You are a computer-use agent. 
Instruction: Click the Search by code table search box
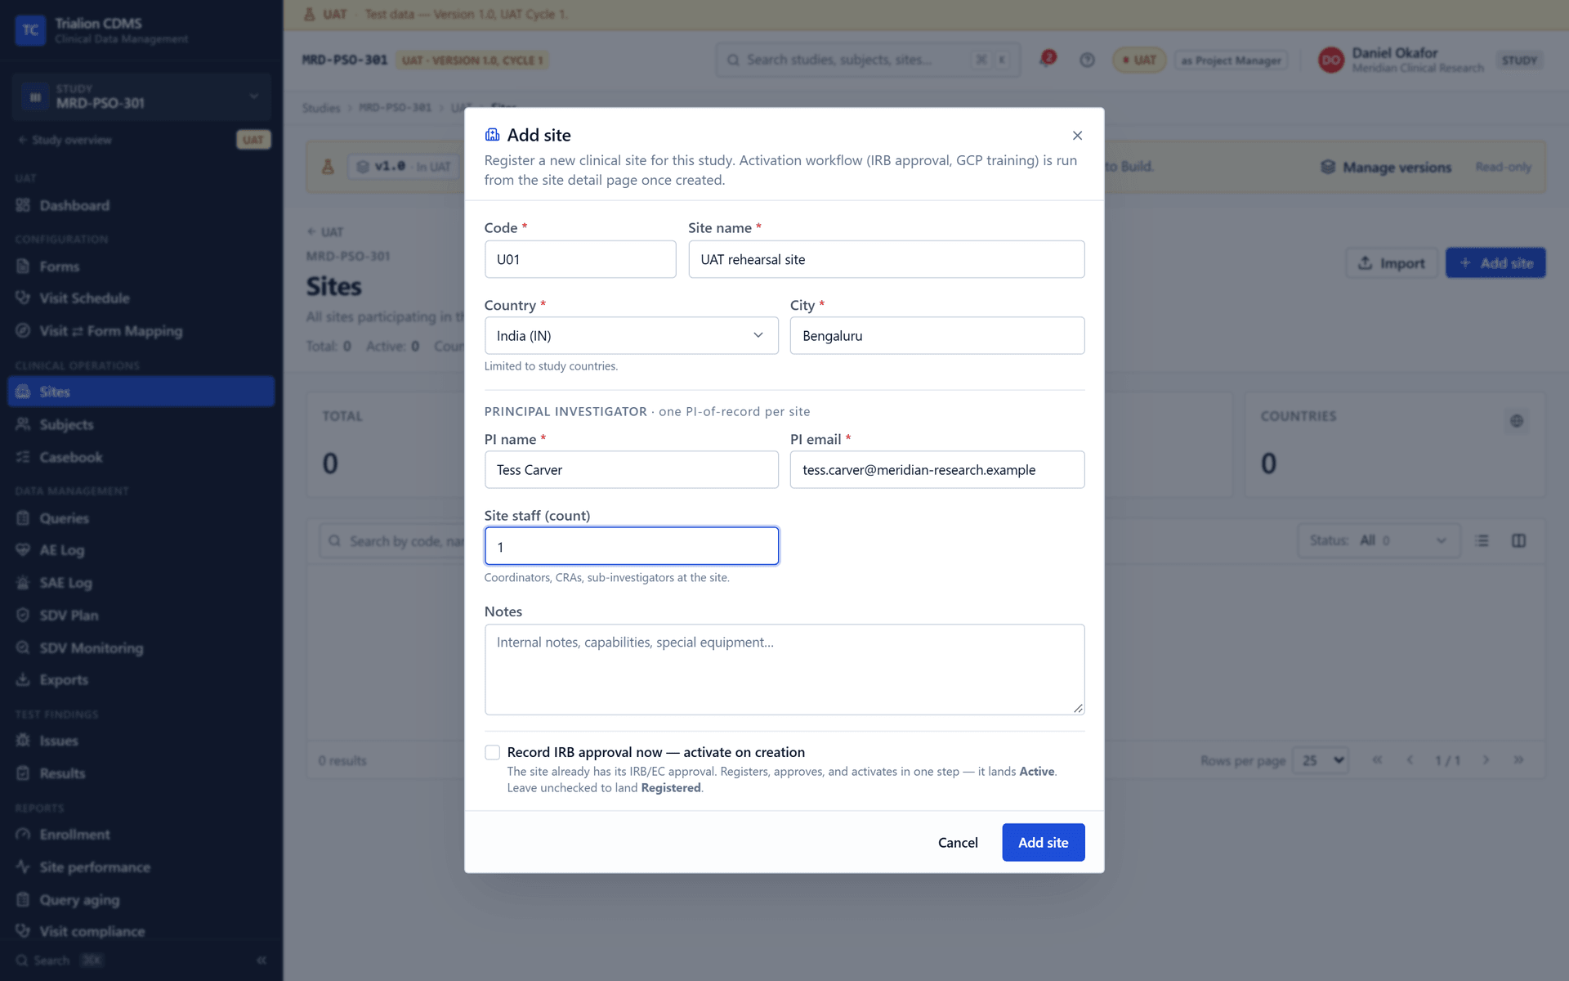tap(392, 541)
